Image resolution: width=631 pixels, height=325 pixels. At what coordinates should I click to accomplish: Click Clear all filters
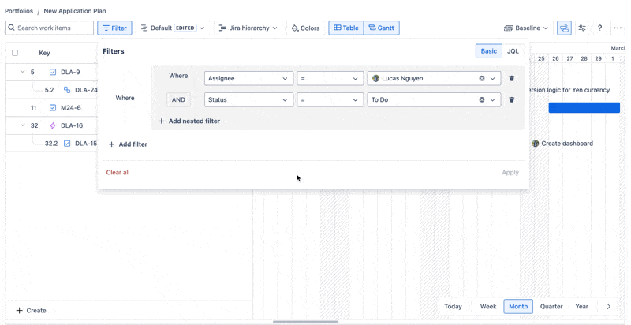[118, 172]
